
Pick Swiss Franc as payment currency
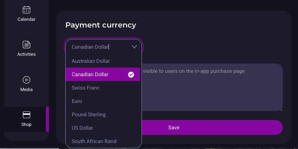click(x=86, y=88)
